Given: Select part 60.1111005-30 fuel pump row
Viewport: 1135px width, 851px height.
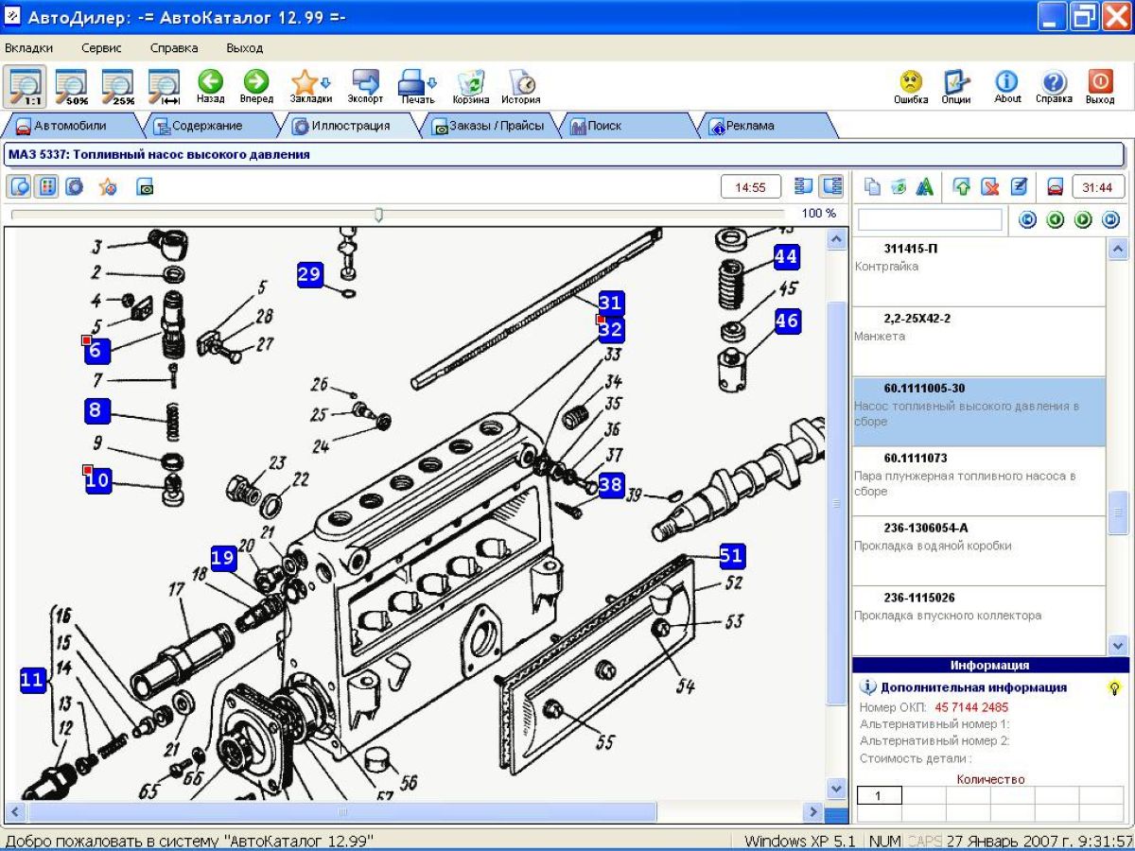Looking at the screenshot, I should tap(979, 411).
